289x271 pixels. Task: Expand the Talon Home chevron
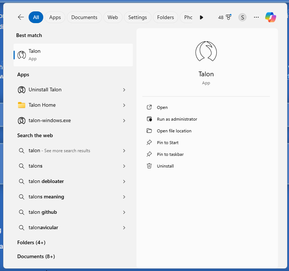coord(124,105)
